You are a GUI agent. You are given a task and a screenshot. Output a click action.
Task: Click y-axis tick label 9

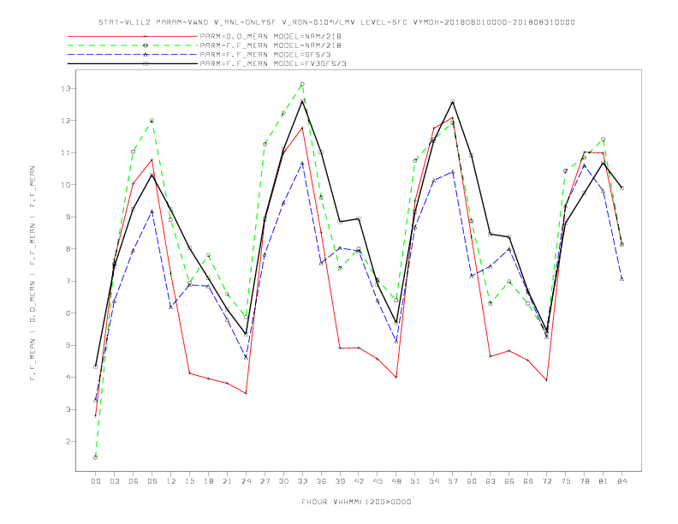coord(68,217)
